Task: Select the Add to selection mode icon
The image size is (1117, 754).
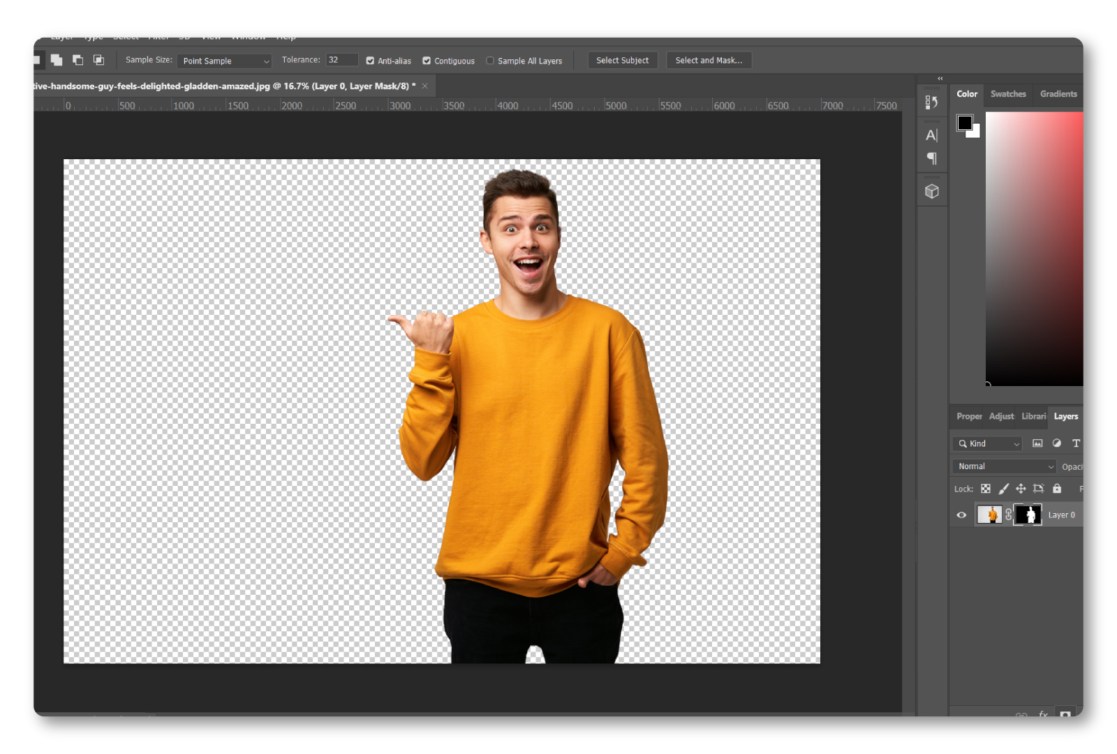Action: coord(57,61)
